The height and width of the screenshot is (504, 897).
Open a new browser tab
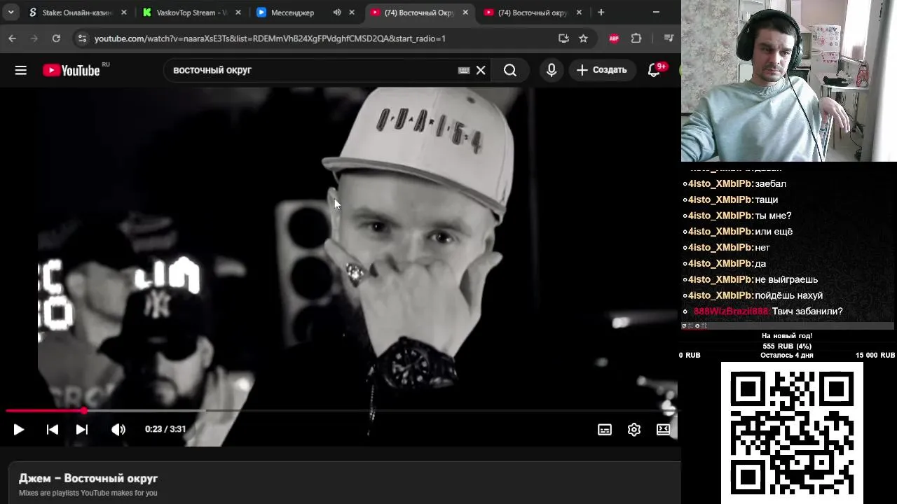coord(601,13)
